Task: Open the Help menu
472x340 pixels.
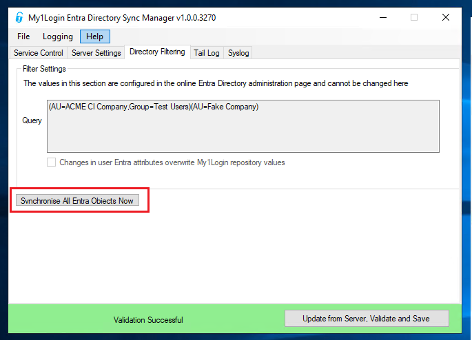Action: click(x=95, y=36)
